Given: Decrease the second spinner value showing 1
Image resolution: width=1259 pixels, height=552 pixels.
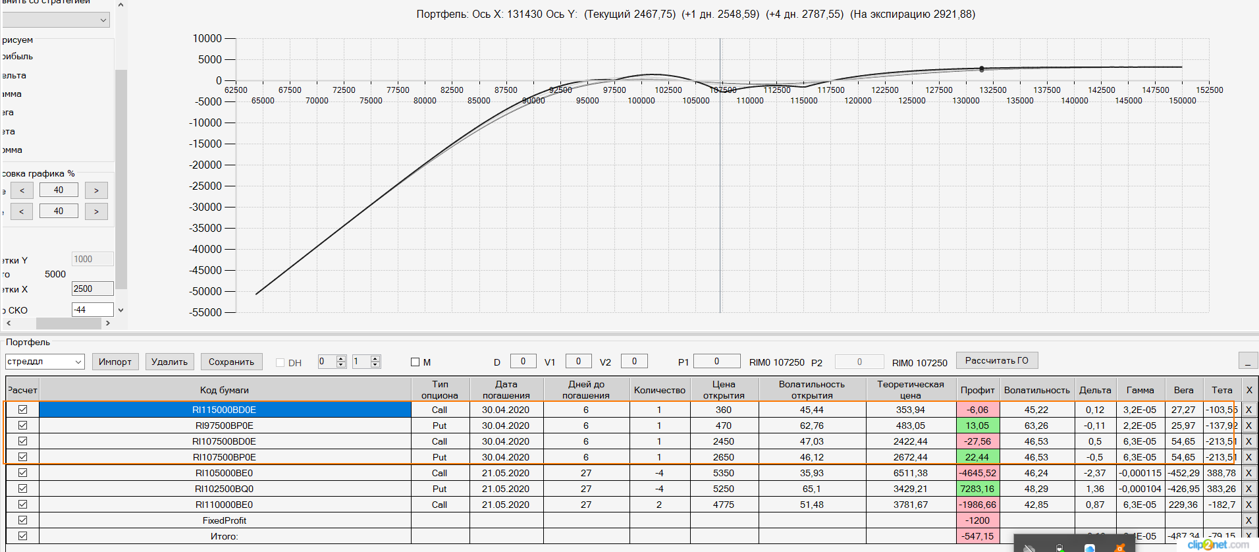Looking at the screenshot, I should coord(375,364).
